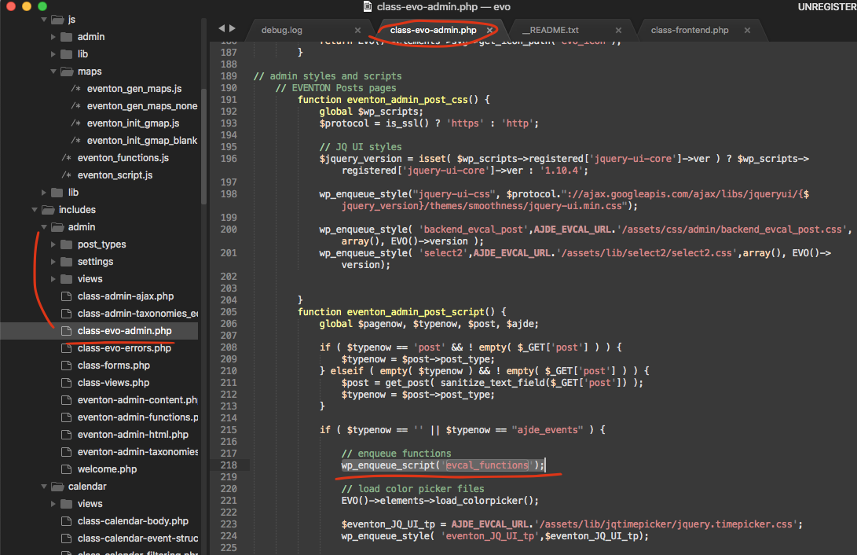The width and height of the screenshot is (857, 555).
Task: Click the back navigation arrow in tab bar
Action: (x=222, y=29)
